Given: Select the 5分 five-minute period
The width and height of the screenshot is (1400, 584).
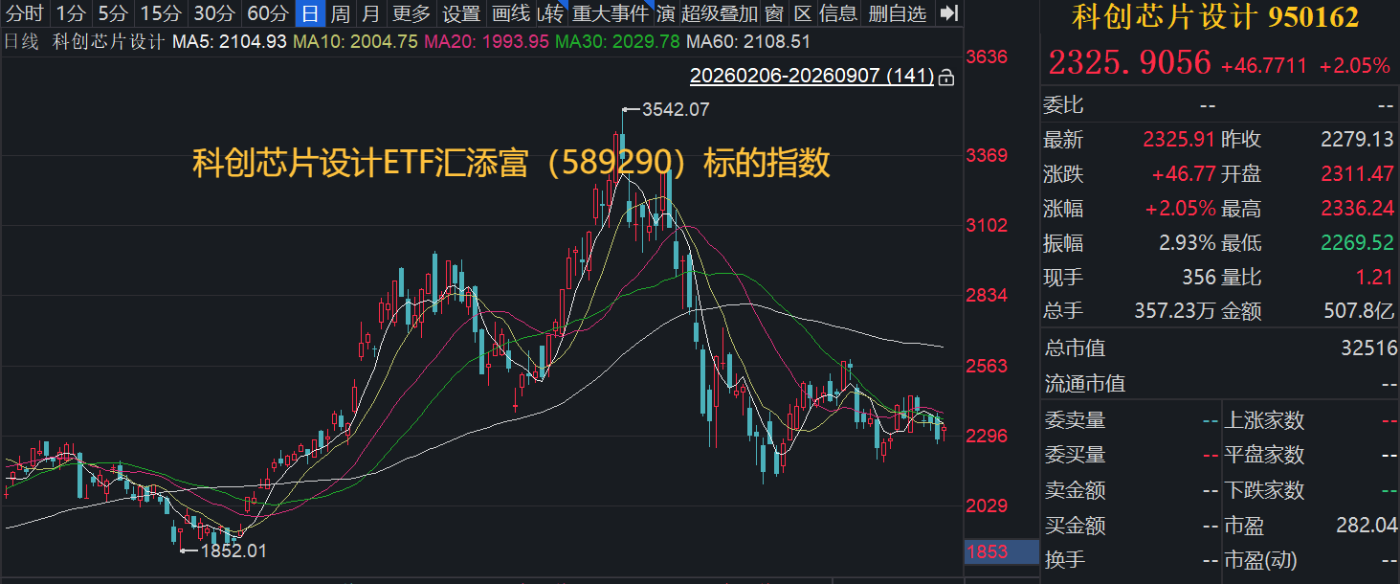Looking at the screenshot, I should (x=113, y=13).
